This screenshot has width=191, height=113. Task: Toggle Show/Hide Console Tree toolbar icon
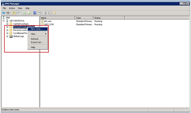(19, 13)
